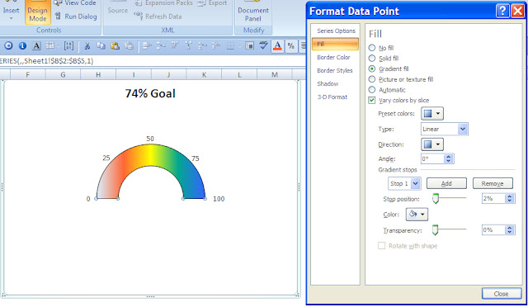This screenshot has width=528, height=307.
Task: Click the percent style icon
Action: tap(291, 46)
